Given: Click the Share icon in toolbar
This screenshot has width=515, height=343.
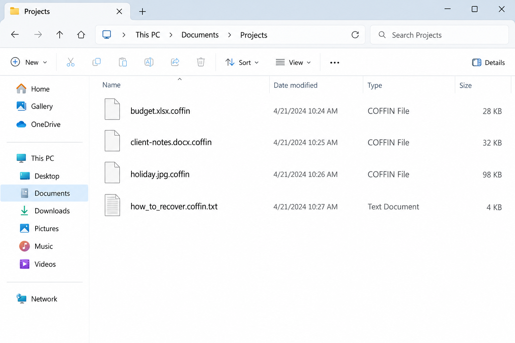Looking at the screenshot, I should pos(175,62).
